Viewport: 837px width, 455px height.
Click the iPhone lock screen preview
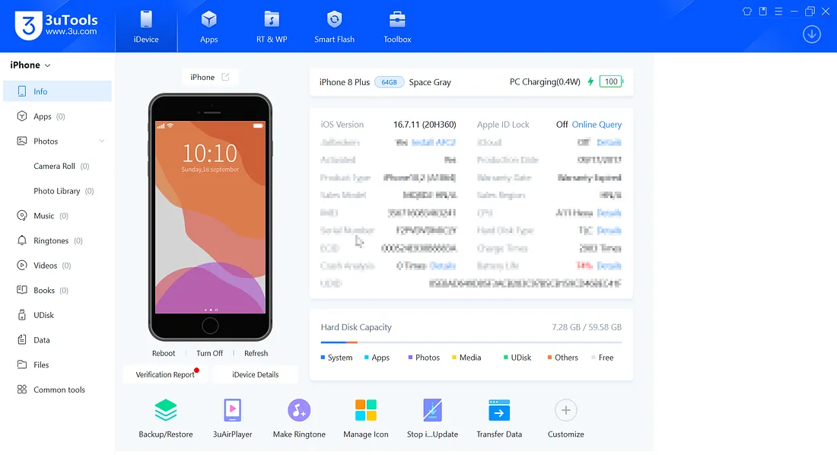pyautogui.click(x=210, y=217)
